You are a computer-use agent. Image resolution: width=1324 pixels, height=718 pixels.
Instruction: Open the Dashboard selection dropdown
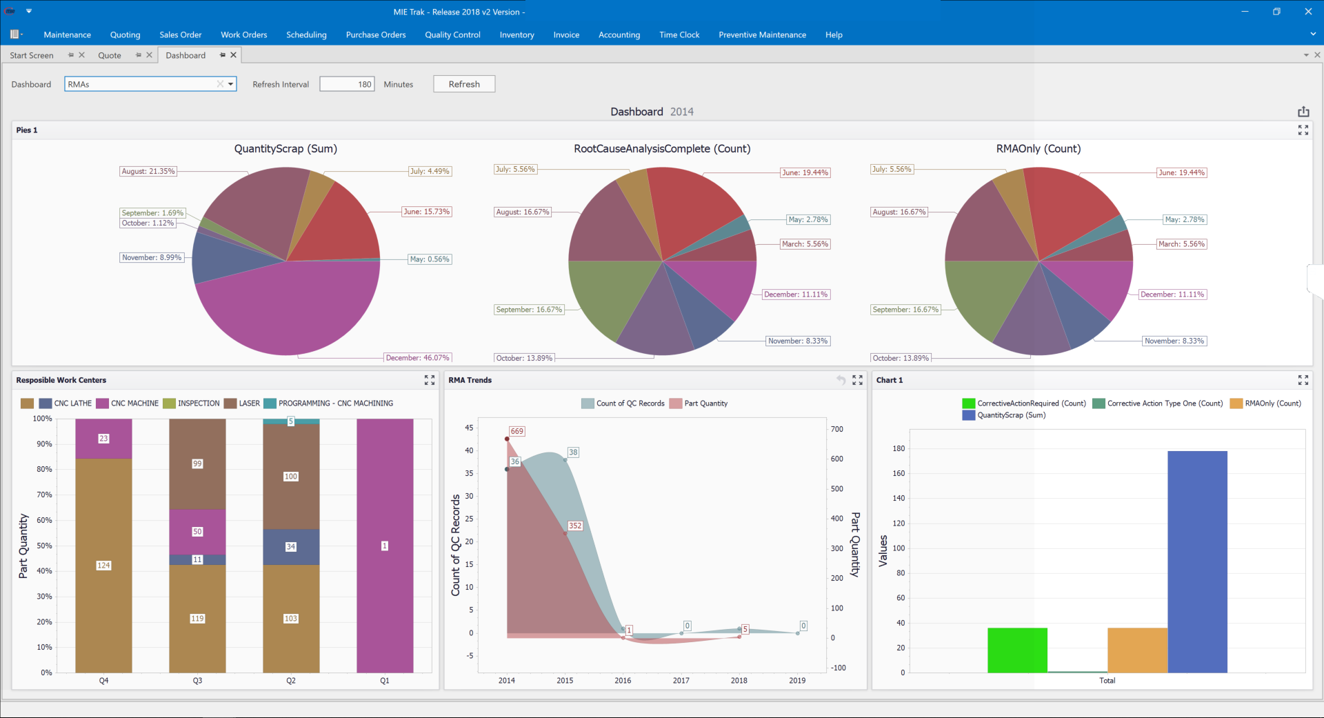coord(230,83)
